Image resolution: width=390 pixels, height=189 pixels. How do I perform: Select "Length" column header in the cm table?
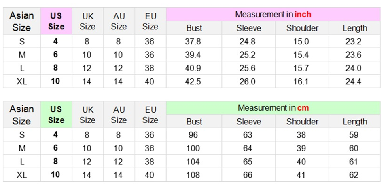point(355,122)
